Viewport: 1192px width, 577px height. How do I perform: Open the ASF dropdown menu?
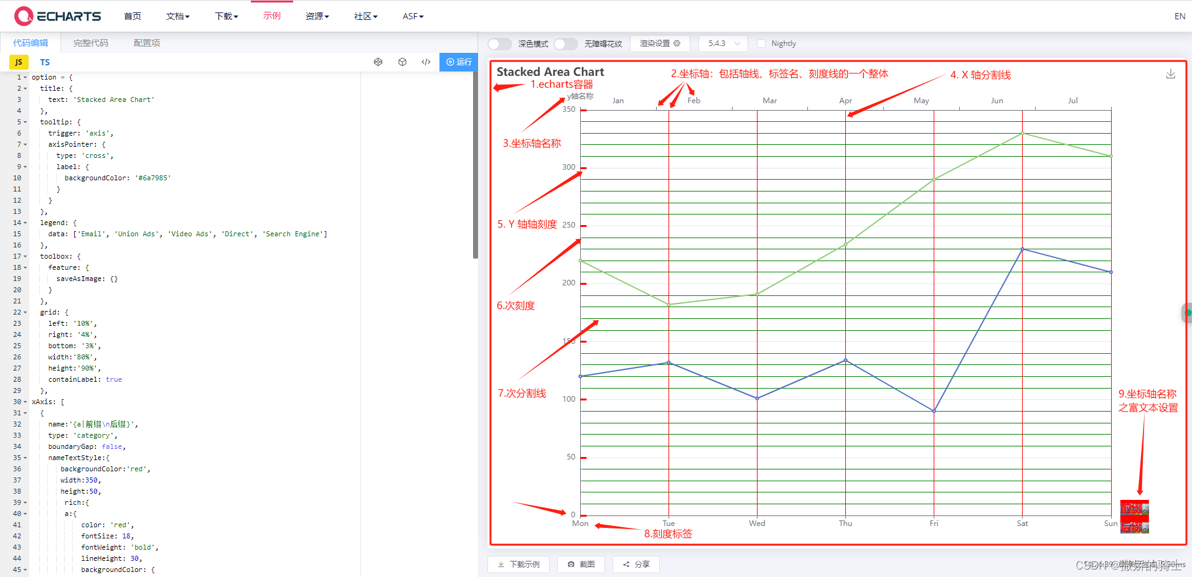point(412,16)
